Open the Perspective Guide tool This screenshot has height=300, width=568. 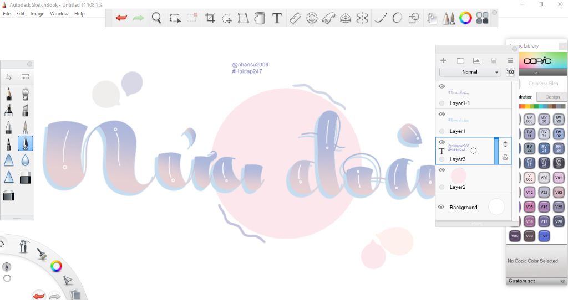pos(345,18)
